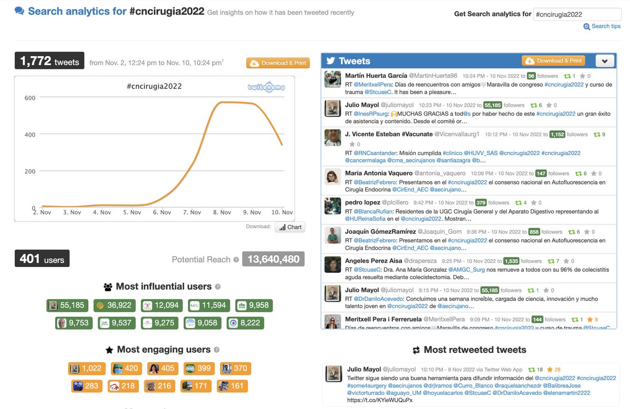Click the group icon beside Most influential users heading
The width and height of the screenshot is (630, 409).
108,287
